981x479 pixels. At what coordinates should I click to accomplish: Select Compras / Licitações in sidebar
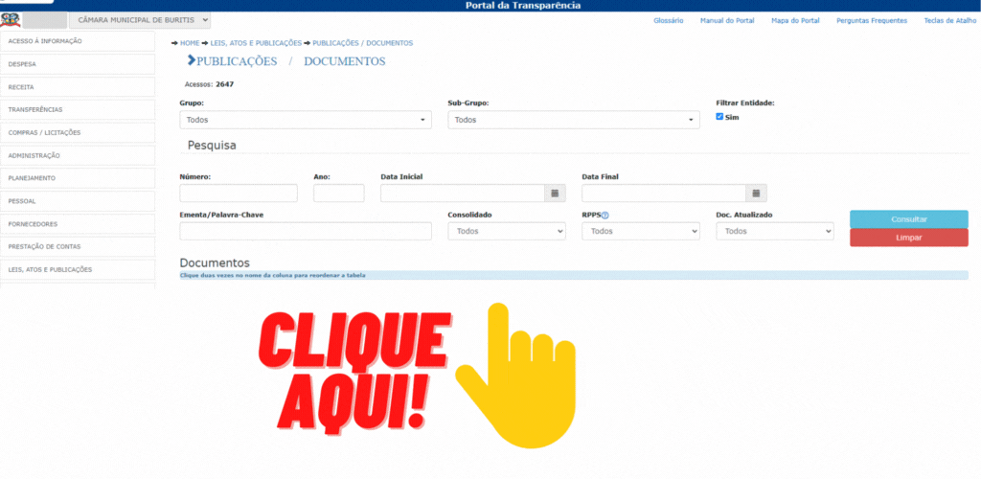77,132
